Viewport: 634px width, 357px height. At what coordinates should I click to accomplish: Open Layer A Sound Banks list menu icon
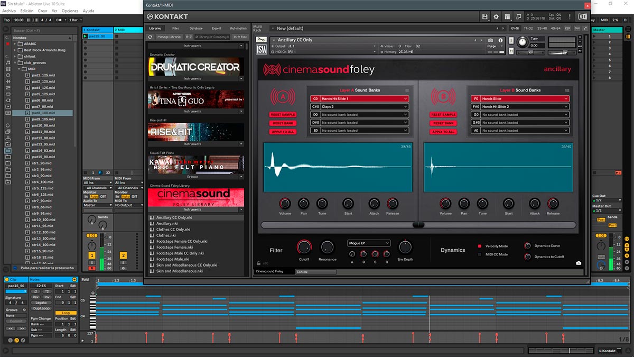coord(407,90)
